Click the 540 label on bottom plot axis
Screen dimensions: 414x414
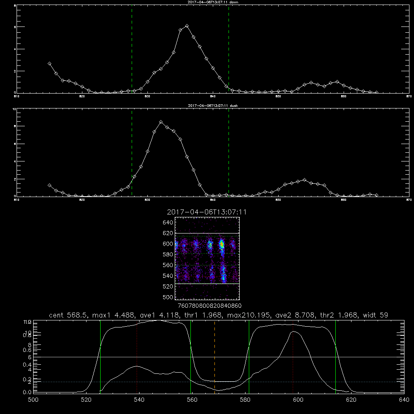click(139, 400)
